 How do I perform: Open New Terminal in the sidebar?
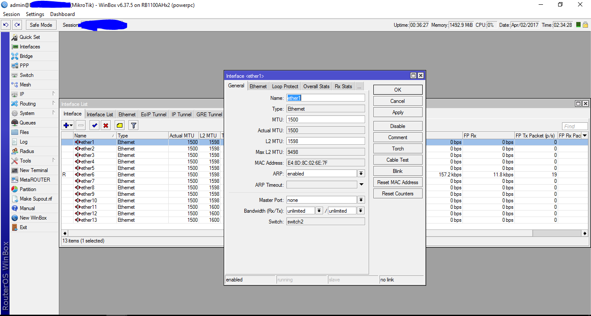pyautogui.click(x=33, y=170)
